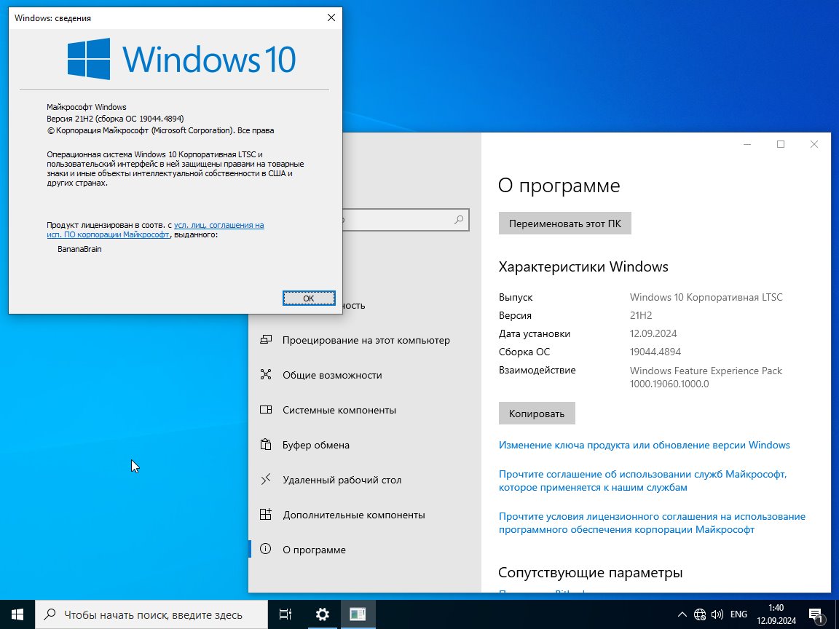Open the winver taskbar app icon

pyautogui.click(x=358, y=614)
